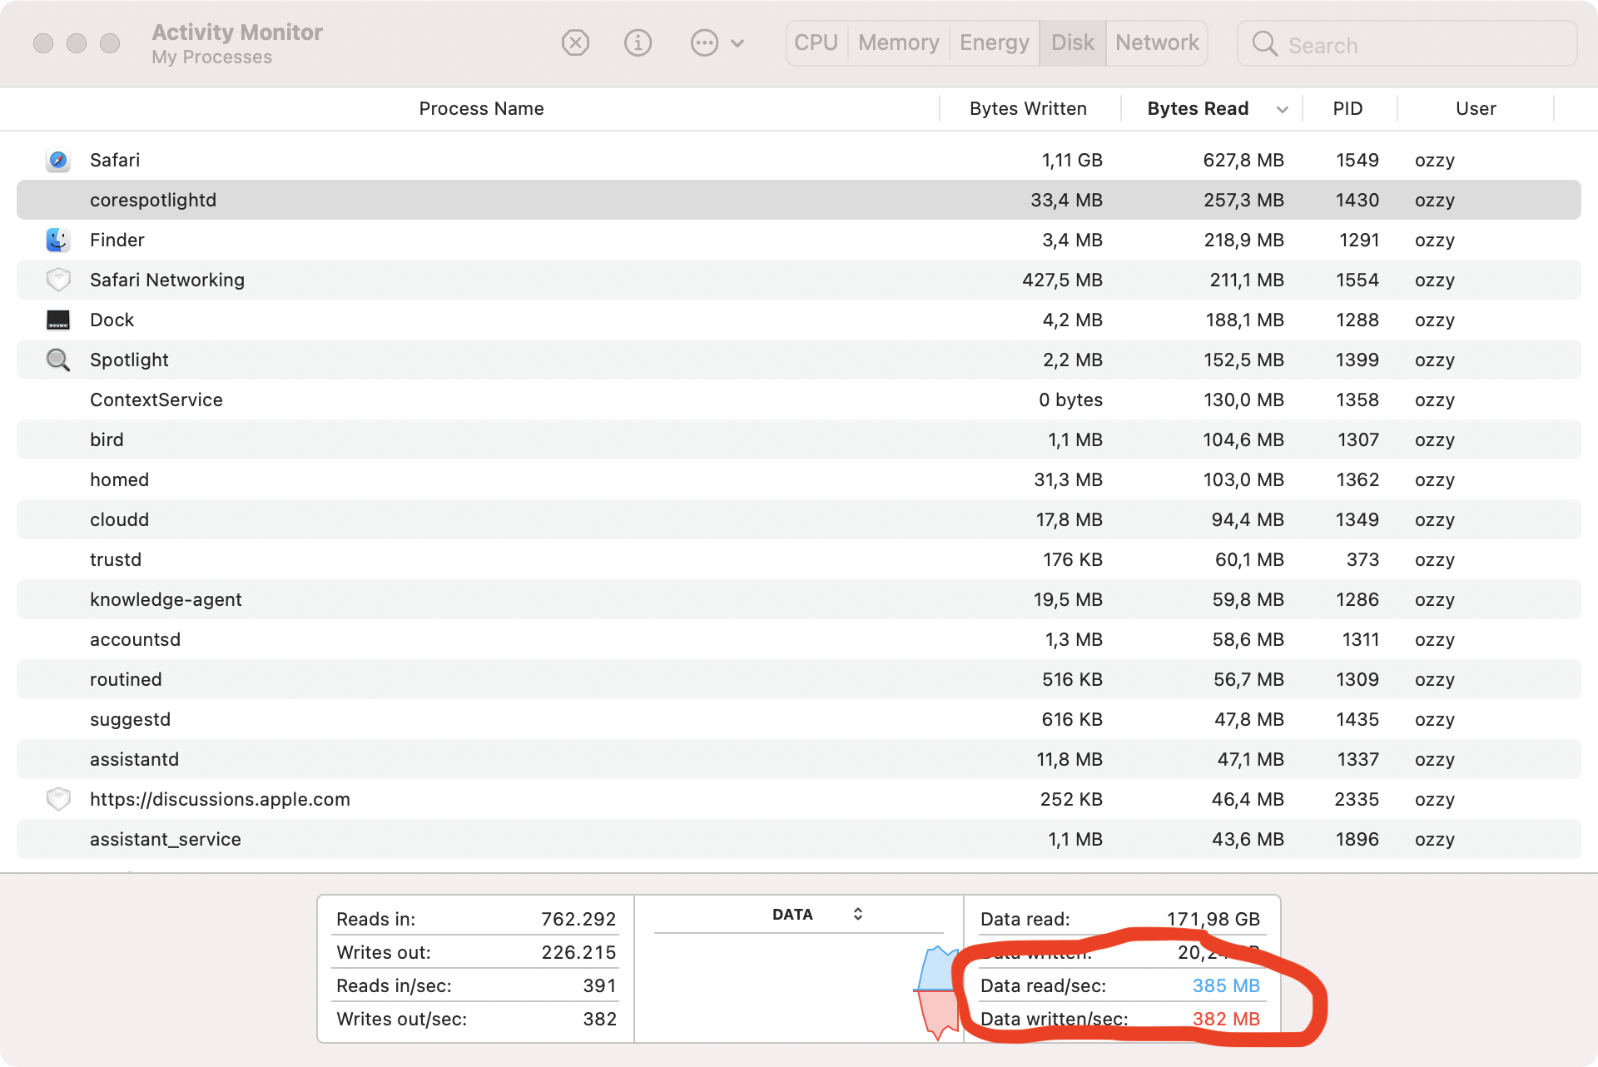Switch to the Network tab

(x=1156, y=42)
